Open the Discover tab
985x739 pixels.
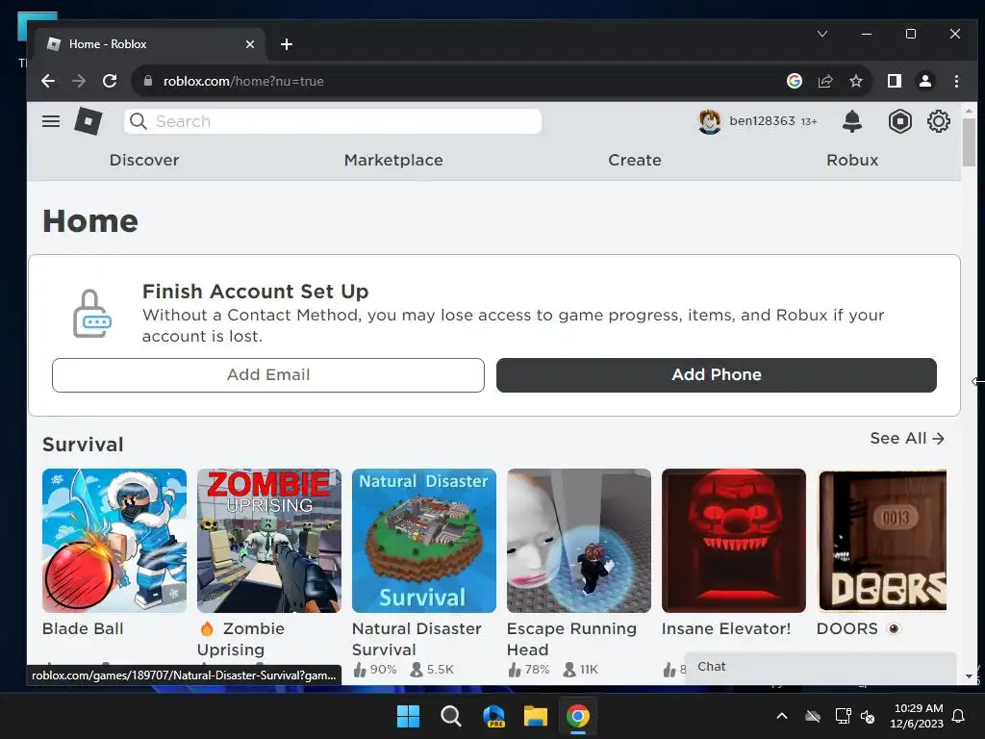coord(144,160)
